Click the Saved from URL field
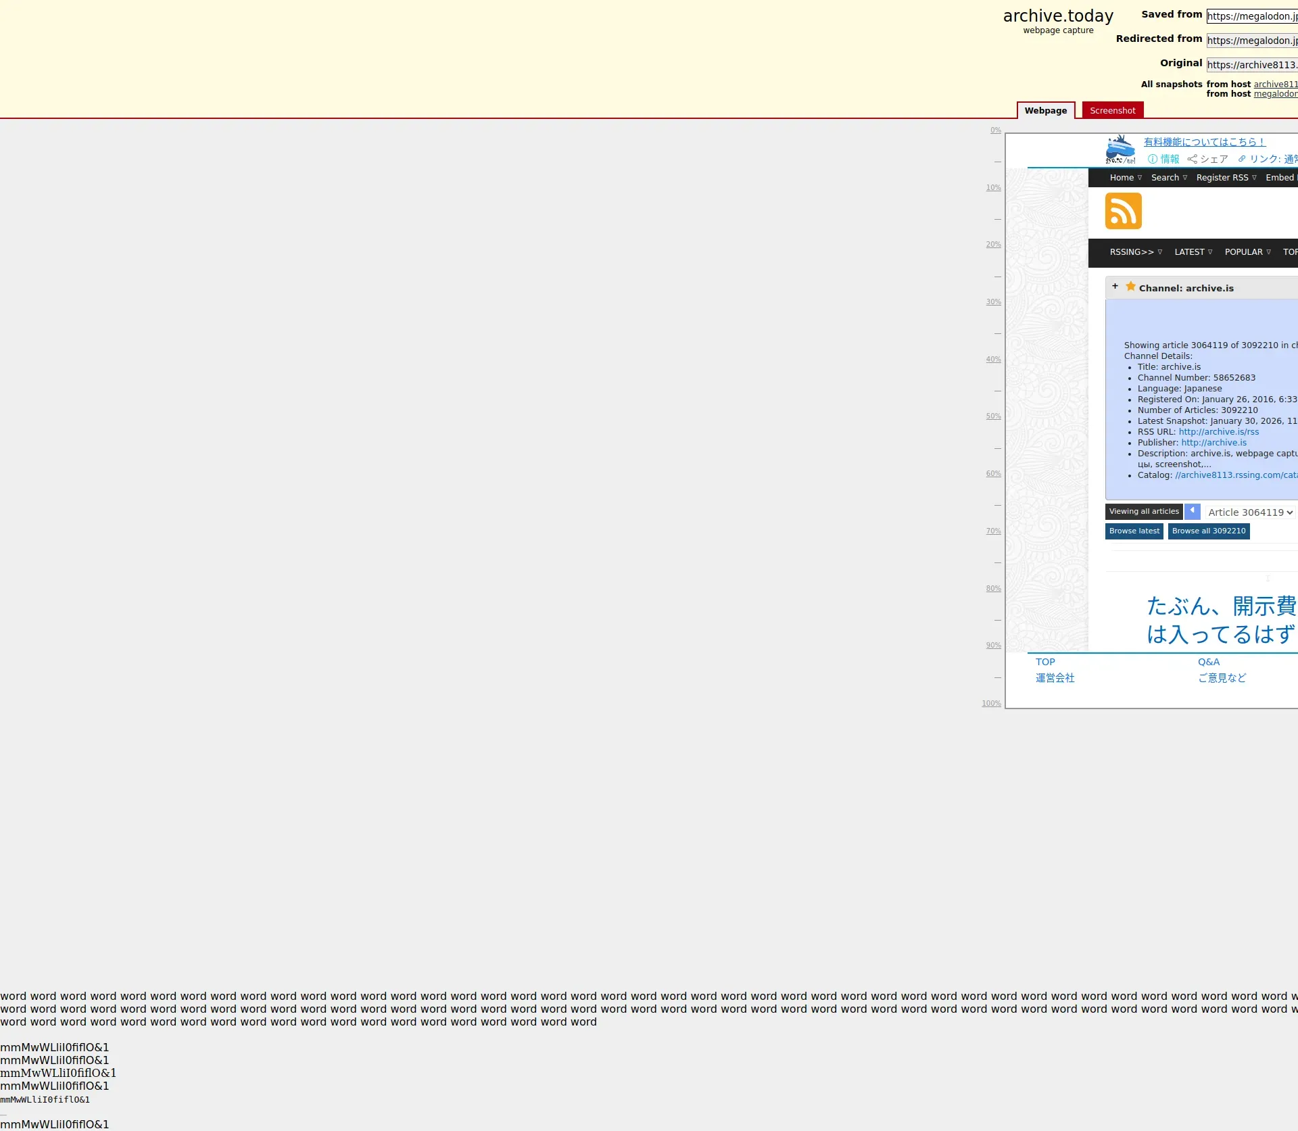 pos(1251,16)
